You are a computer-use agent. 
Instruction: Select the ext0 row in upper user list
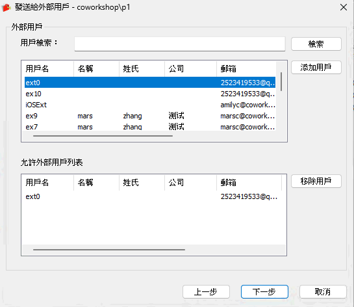pos(150,83)
